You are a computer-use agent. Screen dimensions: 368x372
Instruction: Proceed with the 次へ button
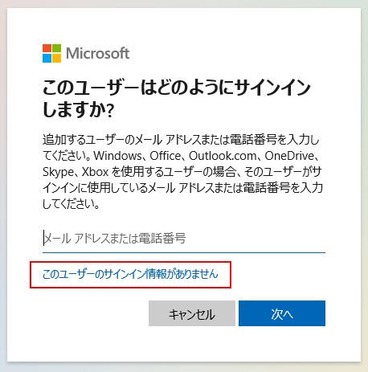tap(282, 313)
